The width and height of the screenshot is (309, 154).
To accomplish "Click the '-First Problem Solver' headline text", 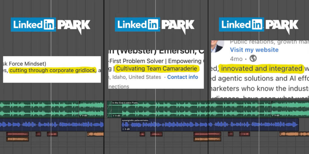I will [x=137, y=61].
